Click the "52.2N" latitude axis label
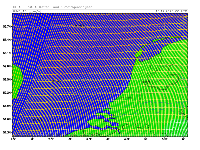200x150 pixels. 7,93
